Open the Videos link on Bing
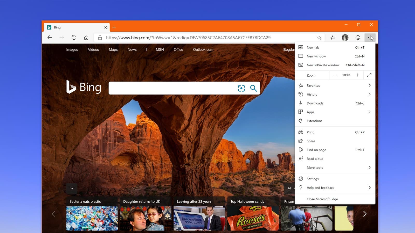 point(93,49)
